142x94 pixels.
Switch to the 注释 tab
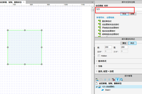pyautogui.click(x=132, y=14)
